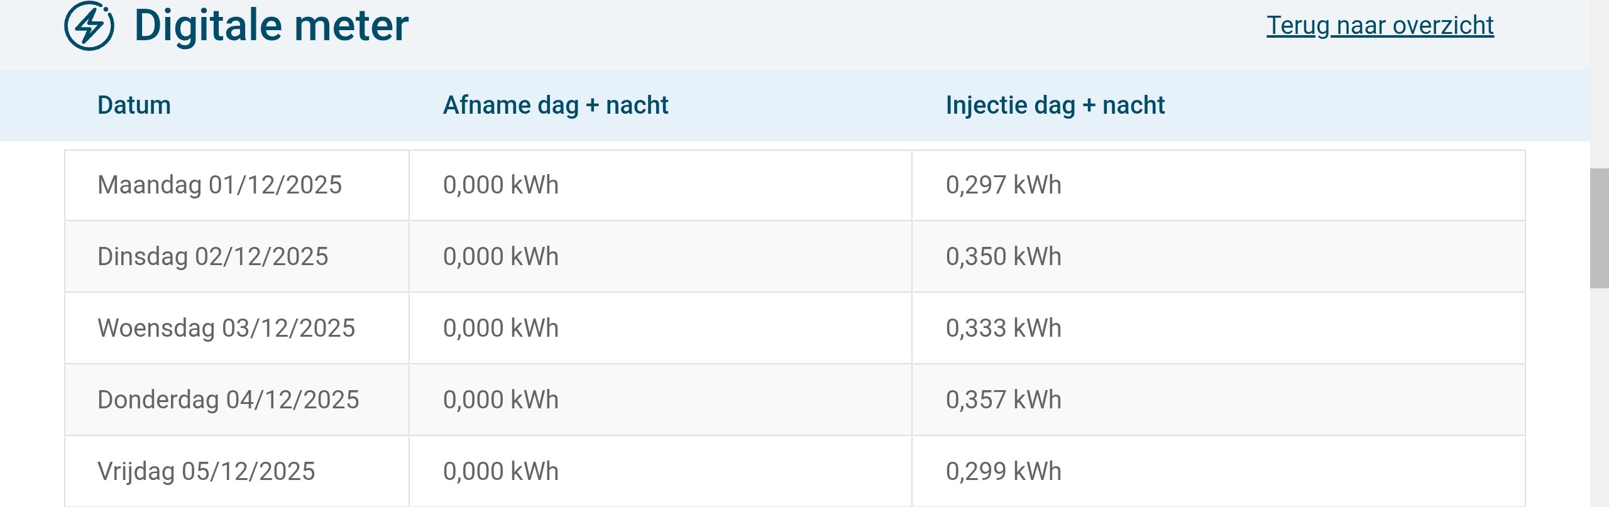
Task: Click the 0,297 kWh injectie value
Action: pos(1003,185)
